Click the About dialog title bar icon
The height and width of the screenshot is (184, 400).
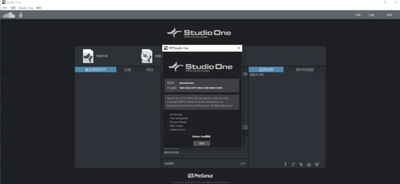[166, 48]
